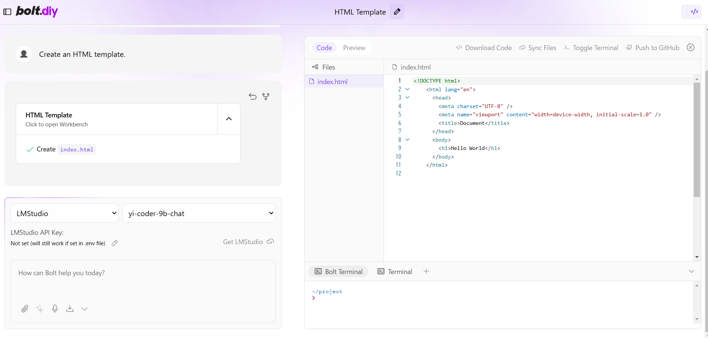
Task: Expand the model settings chevron below the prompt
Action: 85,309
